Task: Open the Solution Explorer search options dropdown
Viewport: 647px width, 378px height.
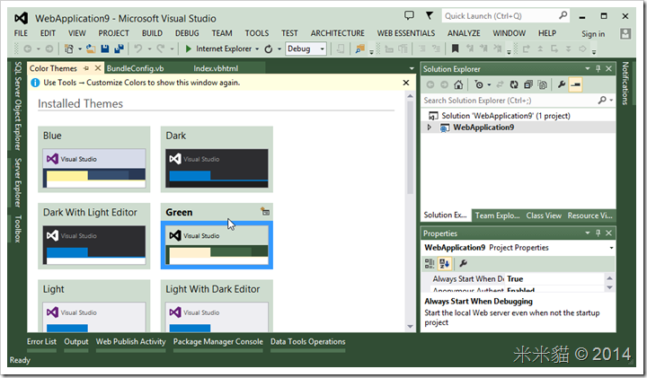Action: 612,101
